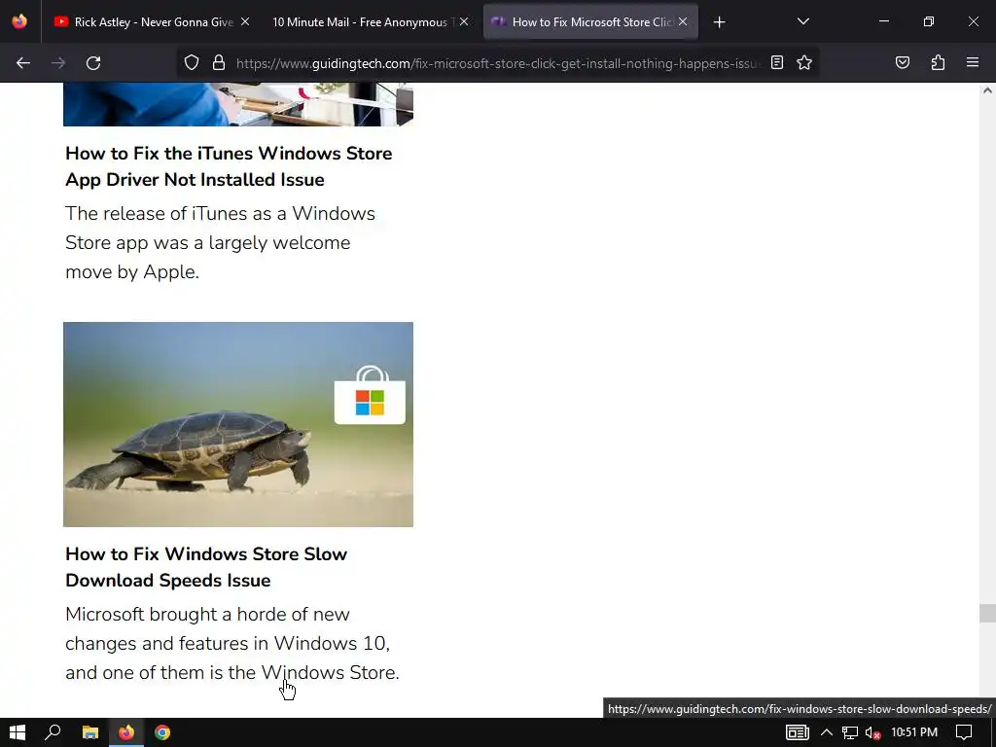Save page to Pocket

pyautogui.click(x=903, y=62)
